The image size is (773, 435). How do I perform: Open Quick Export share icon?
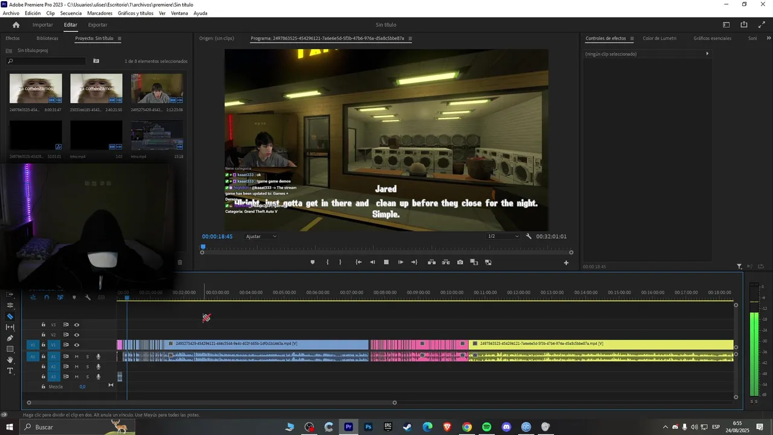(x=744, y=25)
